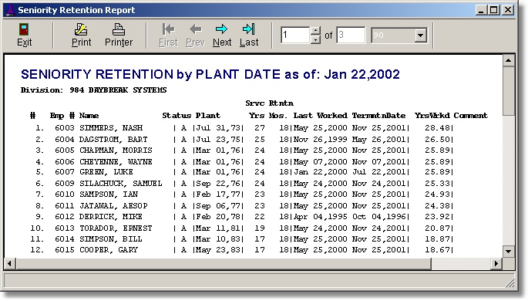528x301 pixels.
Task: Select employee SIMPSON, BILL row
Action: click(242, 239)
